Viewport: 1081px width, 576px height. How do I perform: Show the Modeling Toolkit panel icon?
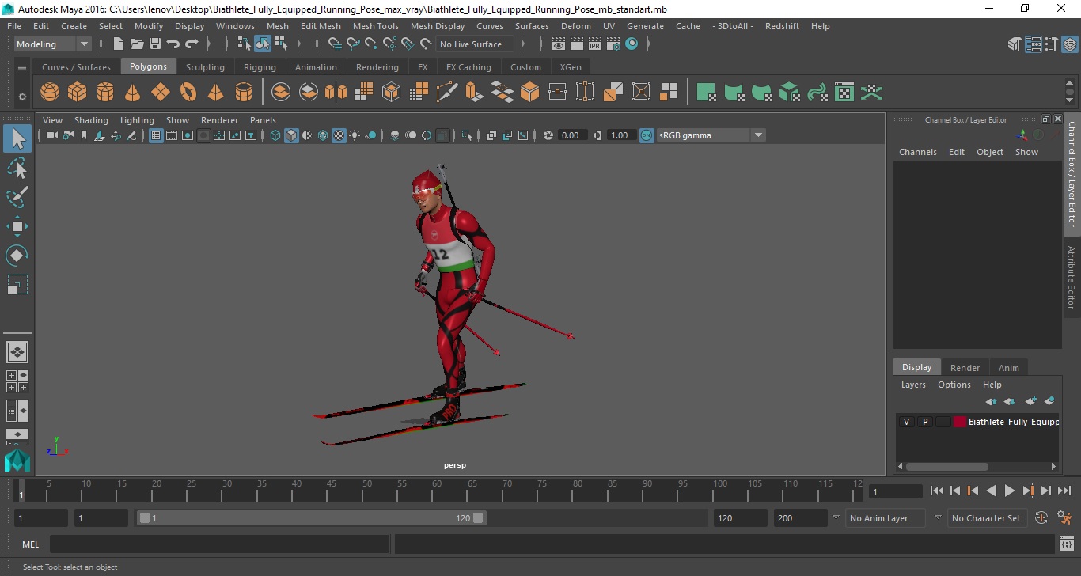[1015, 44]
